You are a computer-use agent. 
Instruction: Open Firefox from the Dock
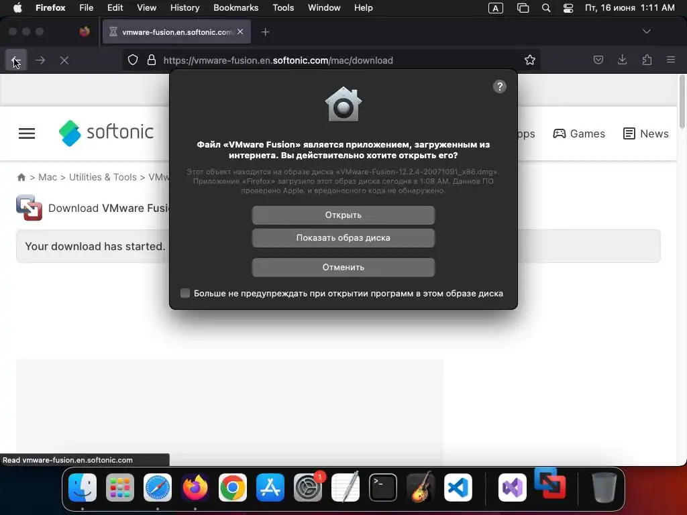click(x=195, y=488)
